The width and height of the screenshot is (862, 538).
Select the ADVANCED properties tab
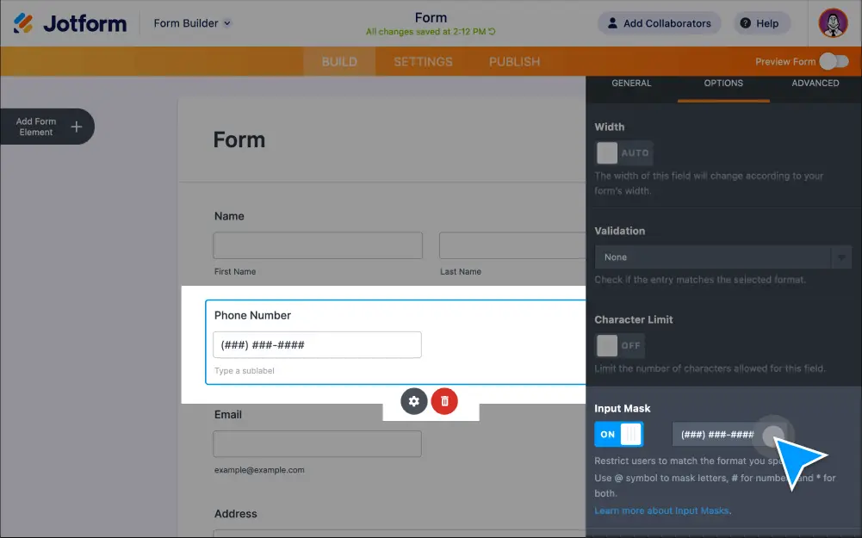click(815, 83)
